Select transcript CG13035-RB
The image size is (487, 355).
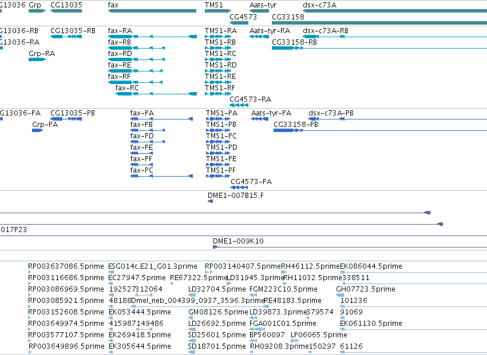tap(73, 31)
